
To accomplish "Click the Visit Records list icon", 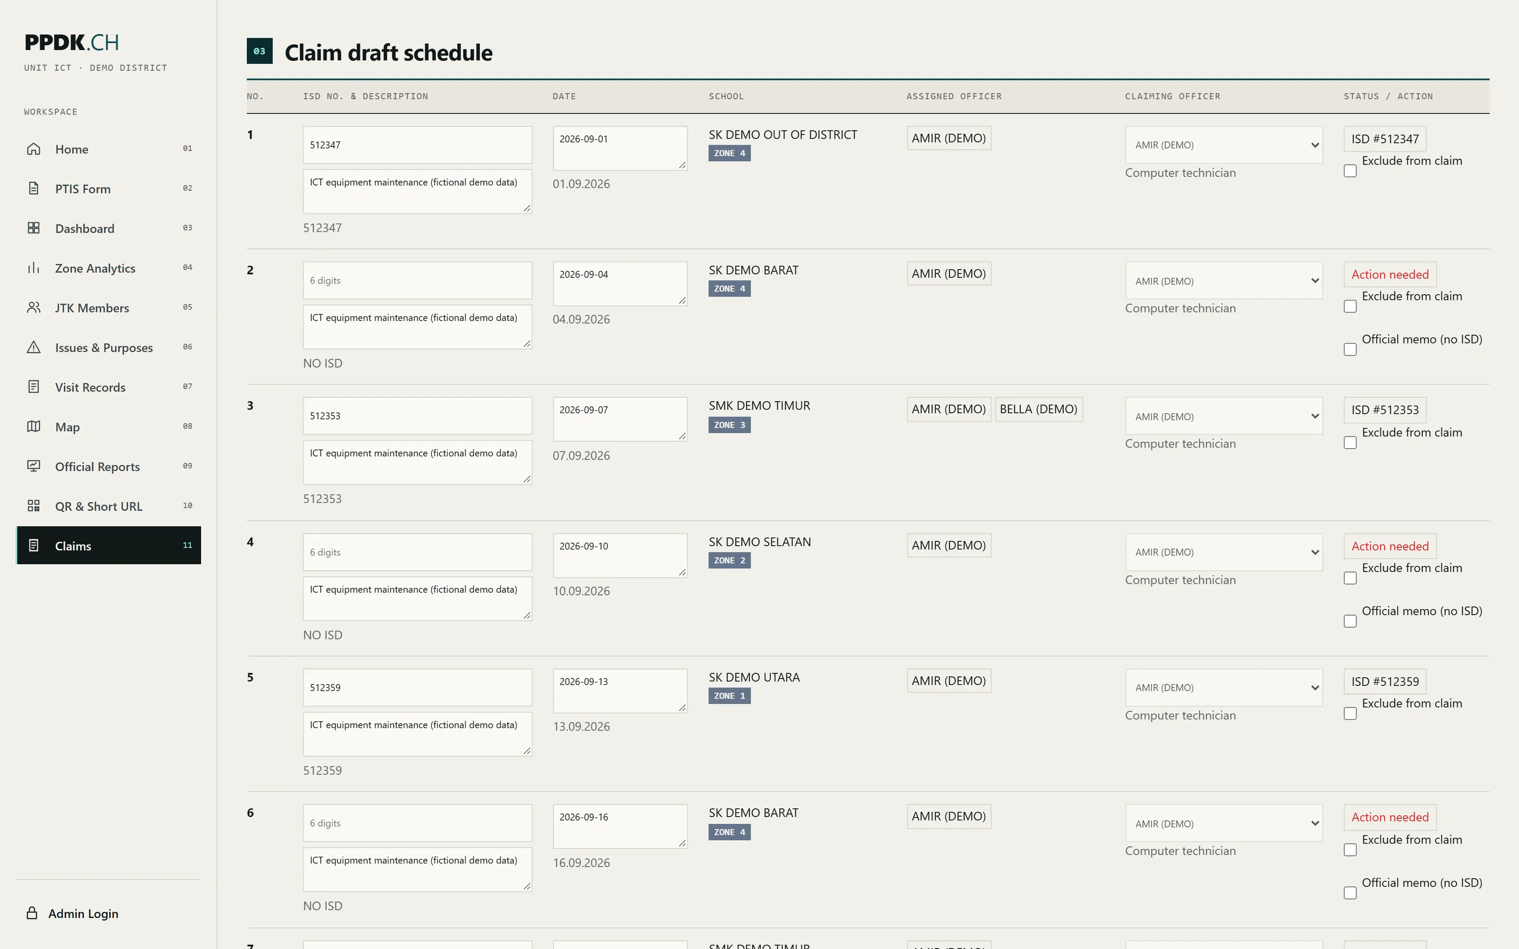I will pyautogui.click(x=34, y=386).
